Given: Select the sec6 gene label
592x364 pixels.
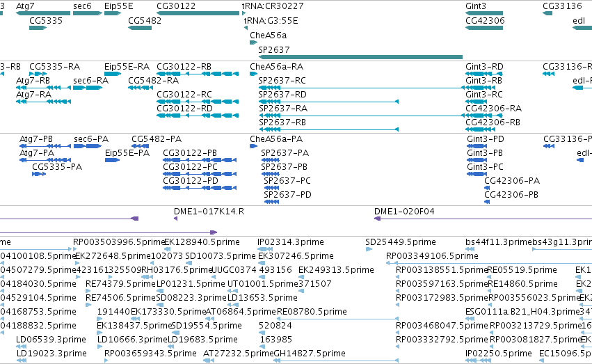Looking at the screenshot, I should click(82, 6).
